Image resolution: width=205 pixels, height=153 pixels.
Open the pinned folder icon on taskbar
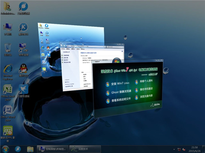tap(30, 149)
